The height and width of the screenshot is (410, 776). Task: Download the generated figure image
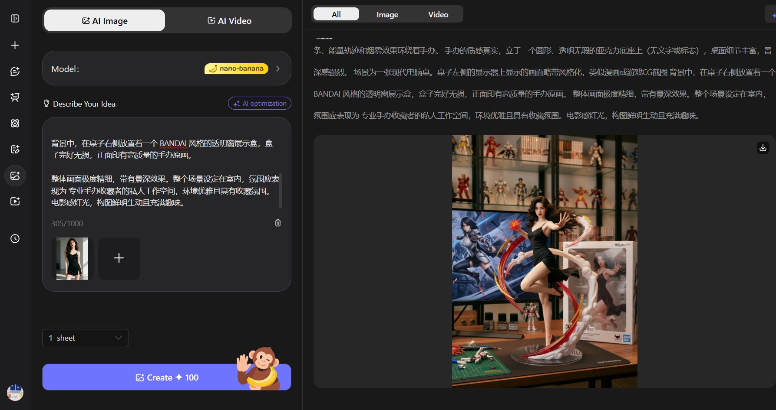pyautogui.click(x=763, y=148)
